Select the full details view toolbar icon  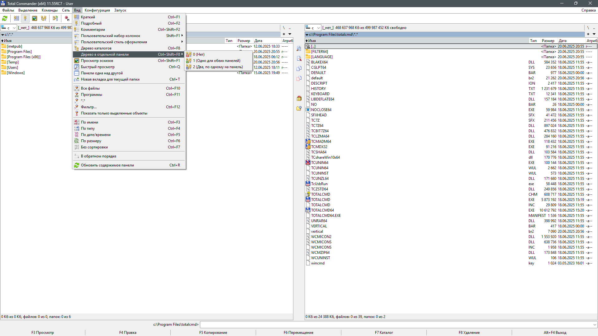point(25,18)
